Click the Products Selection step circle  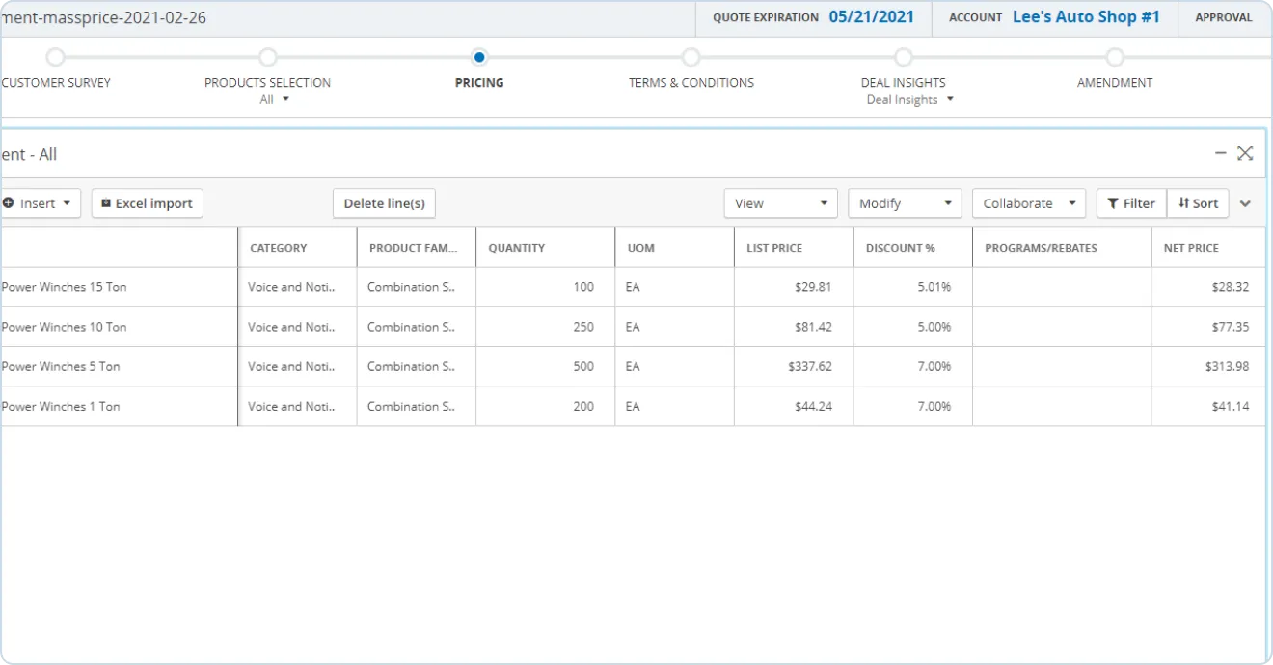pos(268,58)
